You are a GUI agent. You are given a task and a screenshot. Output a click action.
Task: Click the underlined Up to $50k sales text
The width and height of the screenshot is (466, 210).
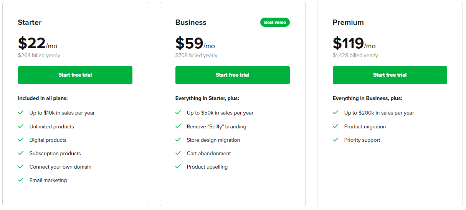point(220,113)
